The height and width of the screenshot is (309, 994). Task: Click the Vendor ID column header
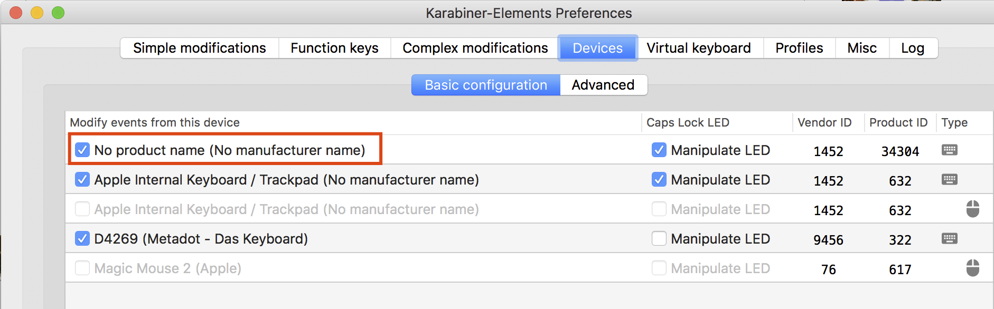pyautogui.click(x=824, y=122)
